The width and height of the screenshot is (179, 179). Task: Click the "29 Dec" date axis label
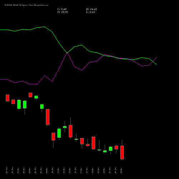coord(121,170)
